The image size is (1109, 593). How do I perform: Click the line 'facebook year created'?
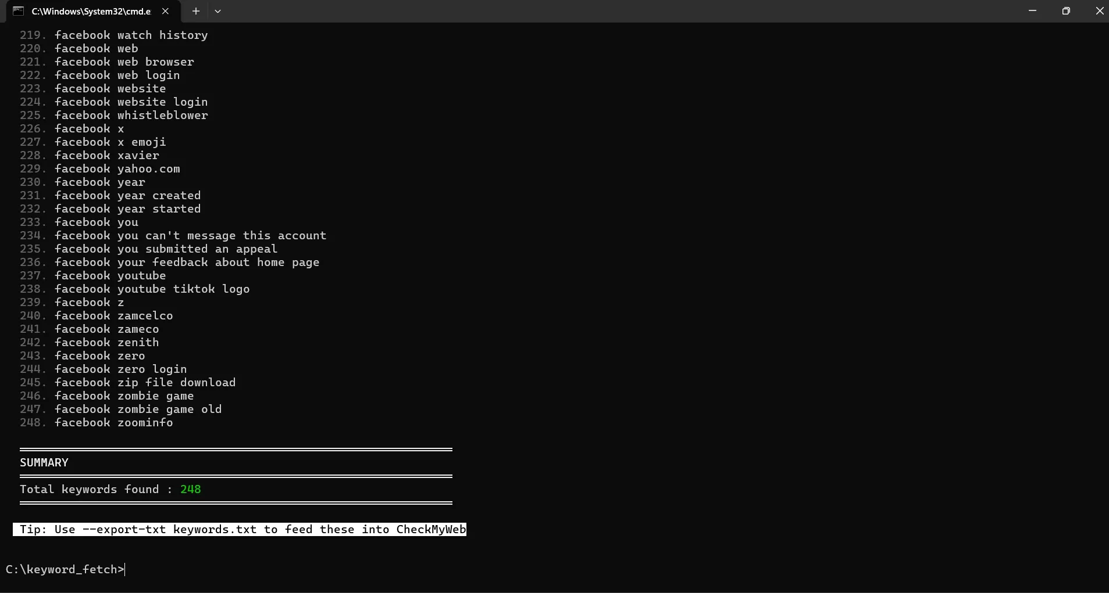tap(128, 196)
